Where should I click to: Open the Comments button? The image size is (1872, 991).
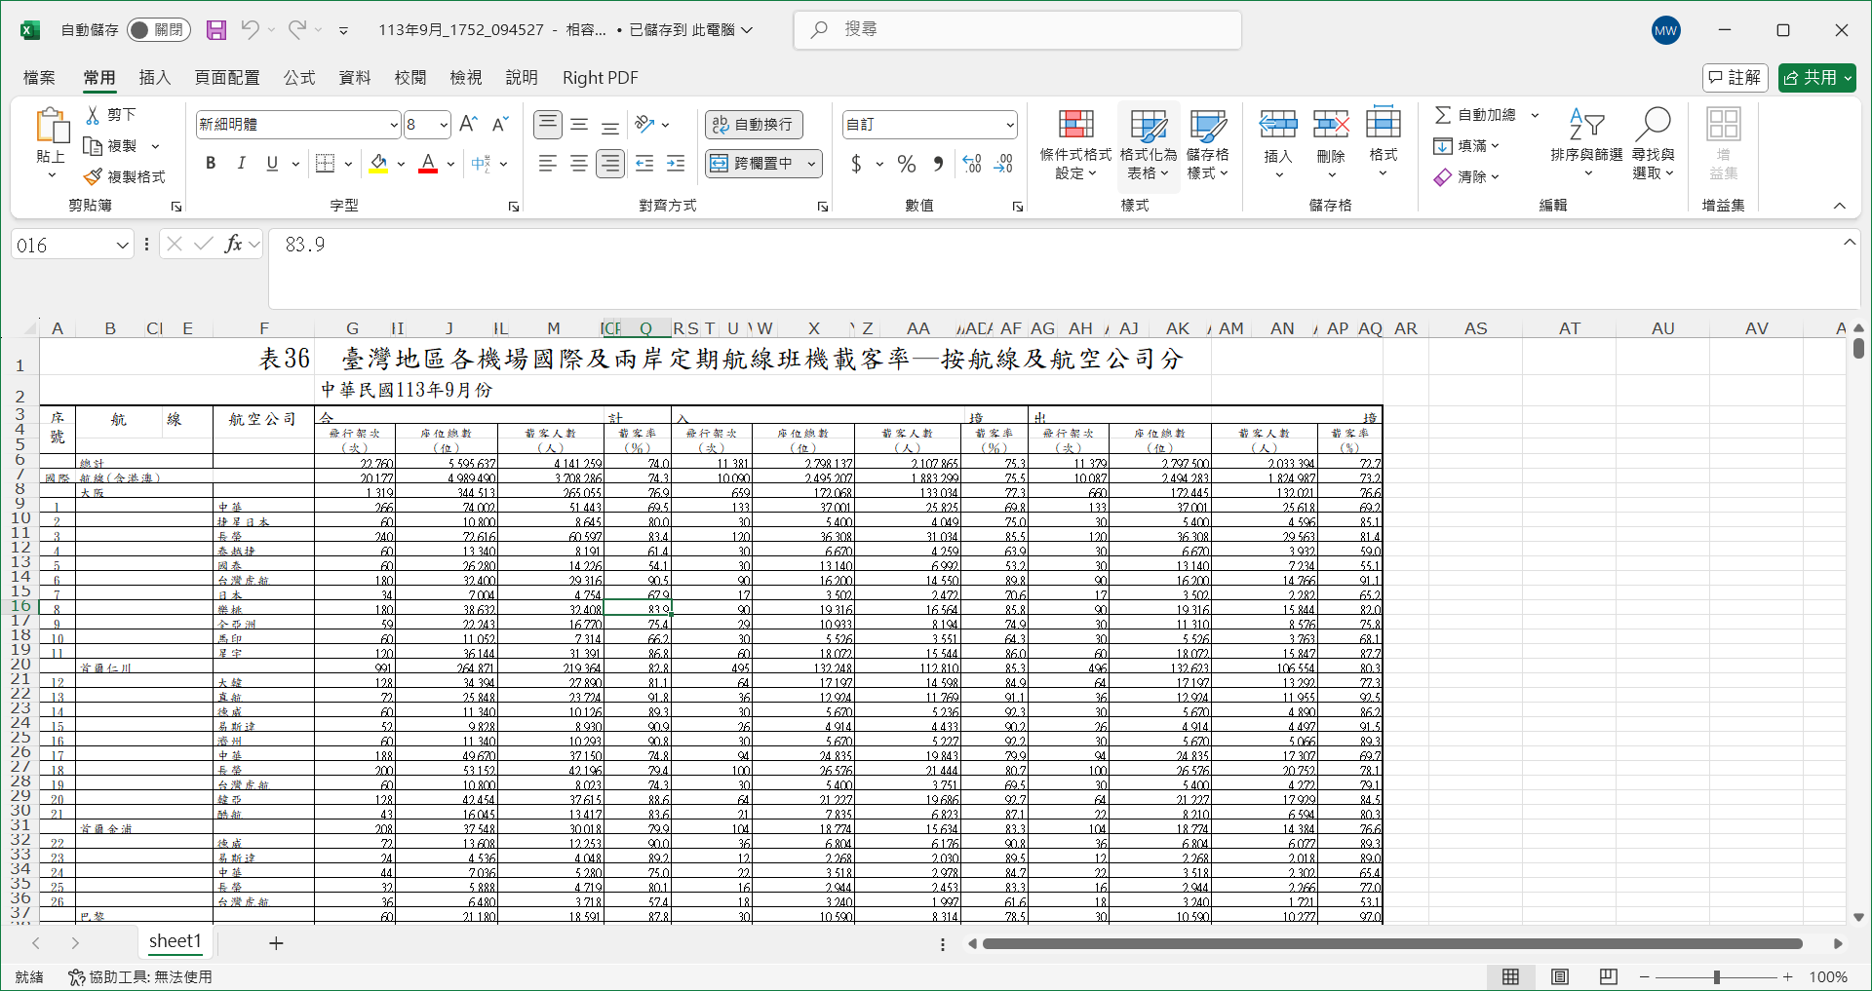tap(1735, 78)
